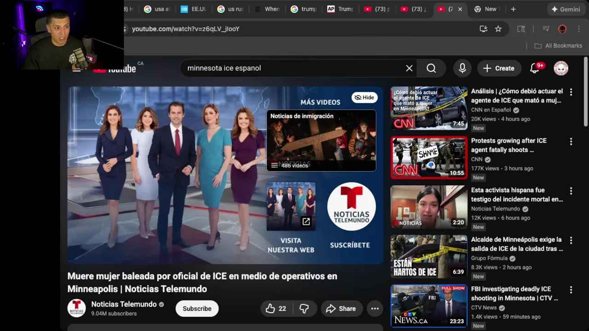
Task: Open options for CNN en Español Análisis video
Action: [x=571, y=92]
